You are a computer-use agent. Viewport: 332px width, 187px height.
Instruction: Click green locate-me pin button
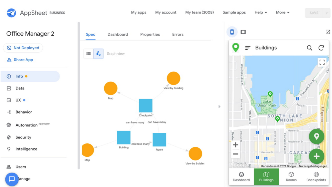(x=317, y=136)
